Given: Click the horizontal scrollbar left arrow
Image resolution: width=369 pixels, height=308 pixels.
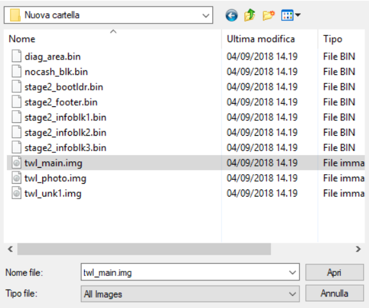Looking at the screenshot, I should pyautogui.click(x=10, y=249).
